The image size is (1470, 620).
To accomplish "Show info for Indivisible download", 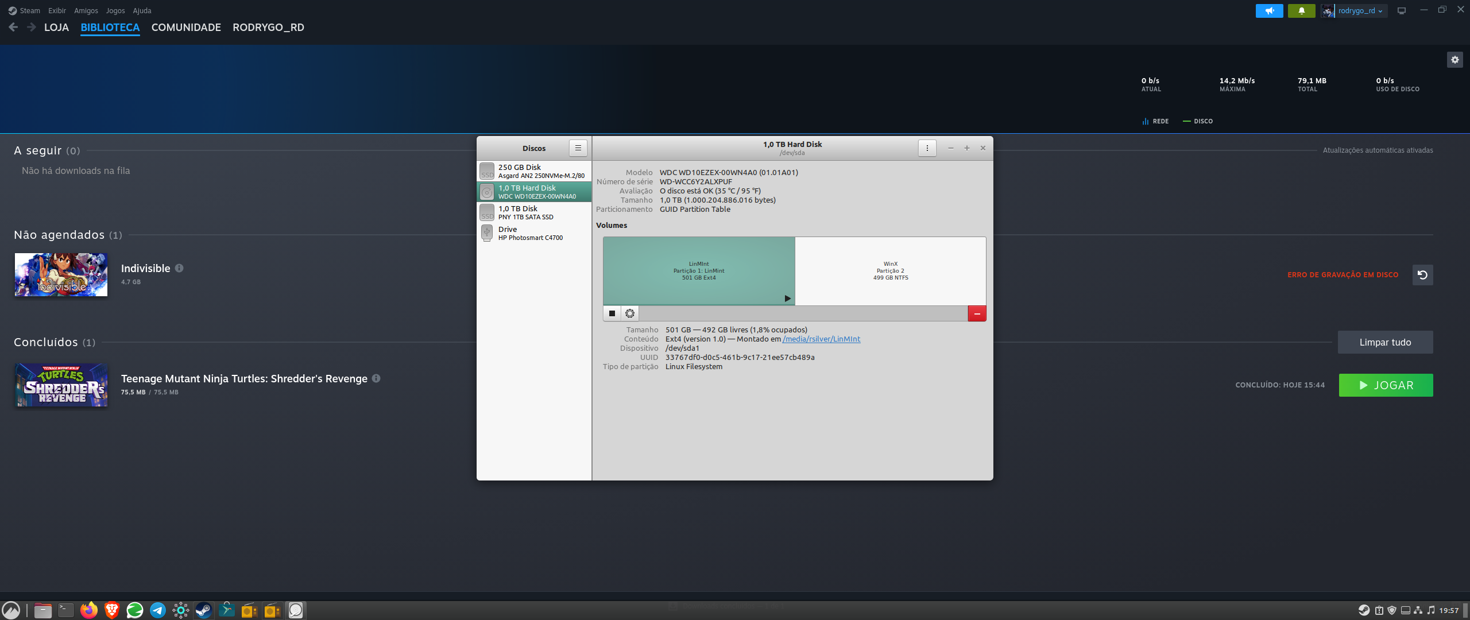I will tap(179, 268).
